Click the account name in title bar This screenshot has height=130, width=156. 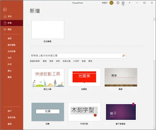(x=105, y=3)
